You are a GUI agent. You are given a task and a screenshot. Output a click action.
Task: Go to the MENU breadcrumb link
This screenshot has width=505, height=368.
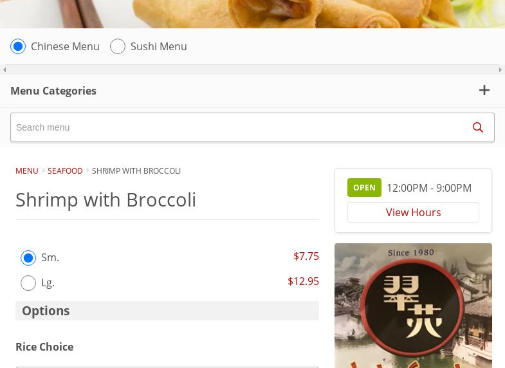click(x=27, y=171)
